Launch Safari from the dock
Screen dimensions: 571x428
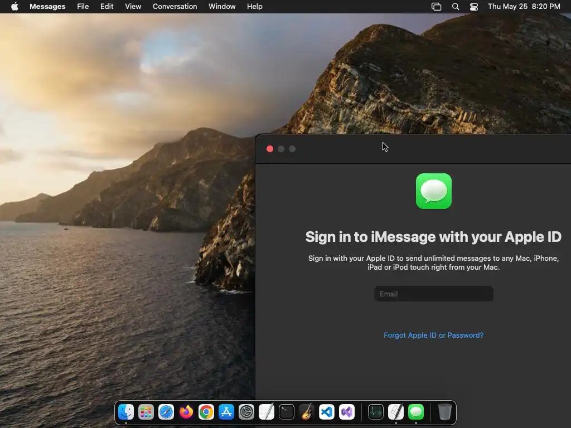(166, 412)
